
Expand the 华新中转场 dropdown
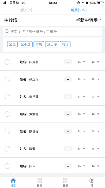89,20
